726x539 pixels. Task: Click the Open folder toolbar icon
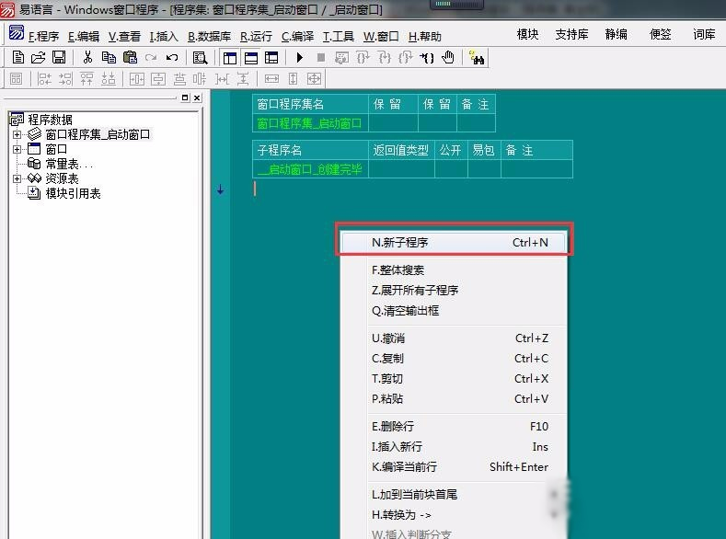pyautogui.click(x=38, y=57)
